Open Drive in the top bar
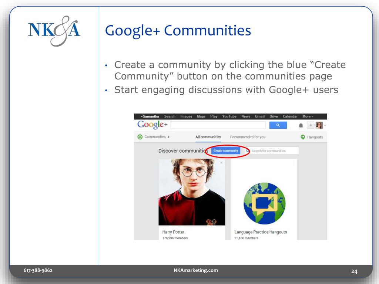 point(274,116)
